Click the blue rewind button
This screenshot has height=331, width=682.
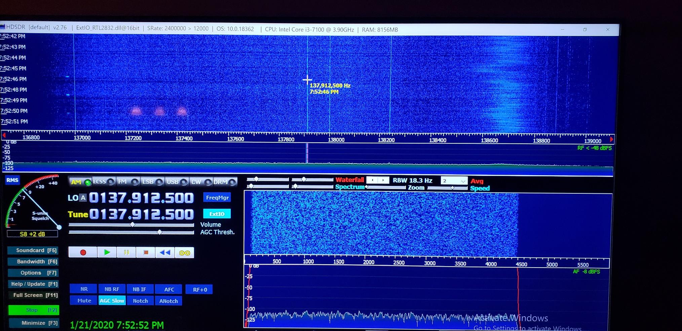[x=165, y=252]
